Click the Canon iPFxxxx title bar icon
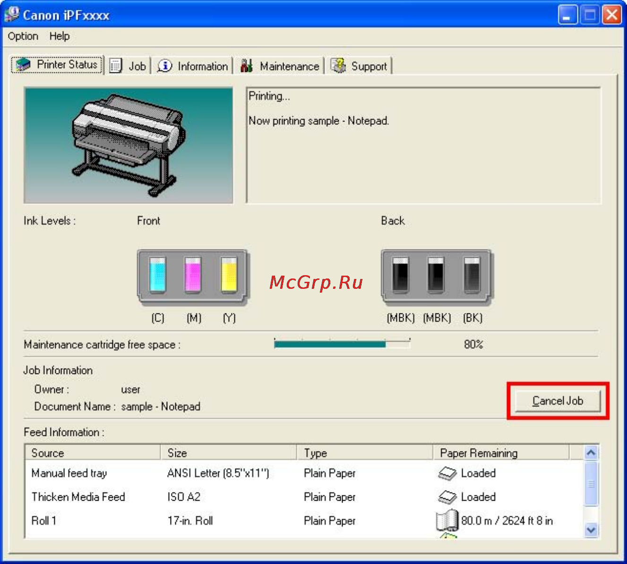 click(x=12, y=15)
